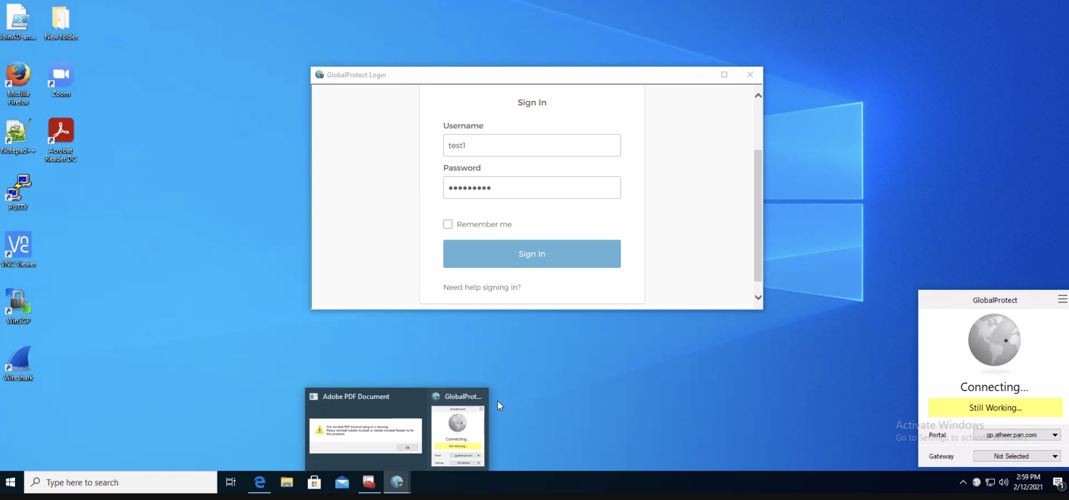Click the GlobalProtect globe taskbar icon
The height and width of the screenshot is (500, 1069).
[x=397, y=482]
